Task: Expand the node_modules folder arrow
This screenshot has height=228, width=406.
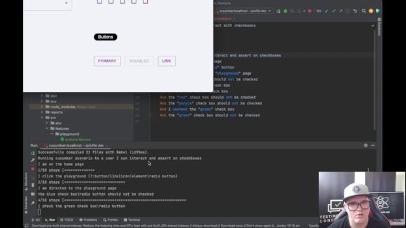Action: (x=42, y=107)
